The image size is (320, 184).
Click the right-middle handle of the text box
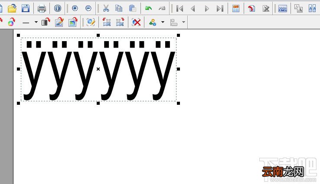coord(178,69)
